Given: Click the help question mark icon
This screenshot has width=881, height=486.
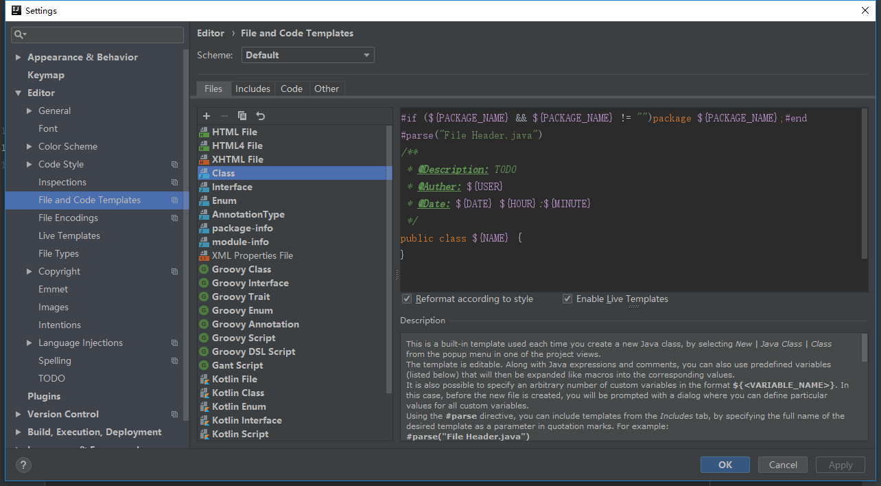Looking at the screenshot, I should 23,465.
